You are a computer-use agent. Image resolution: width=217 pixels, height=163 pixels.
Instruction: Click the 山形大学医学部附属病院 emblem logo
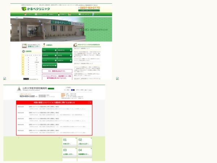[19, 89]
